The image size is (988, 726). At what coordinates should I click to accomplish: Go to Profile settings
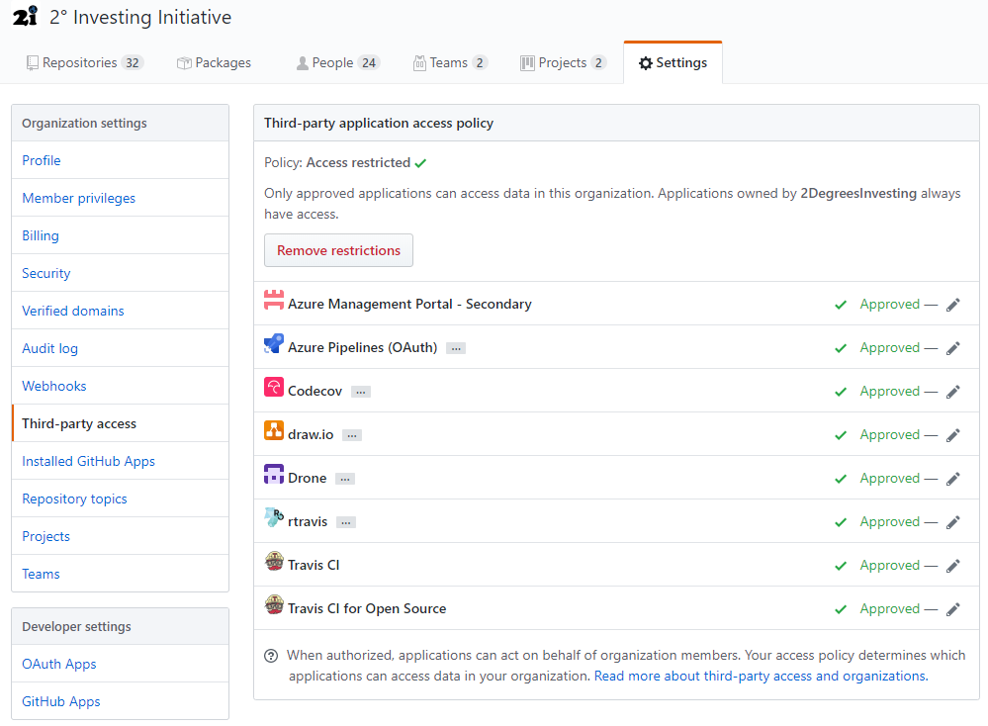click(x=120, y=160)
